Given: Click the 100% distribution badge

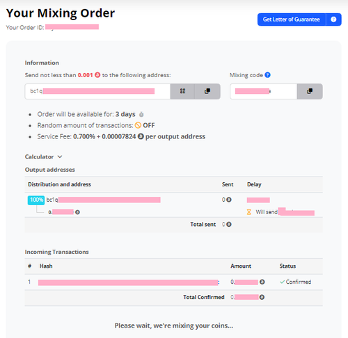Looking at the screenshot, I should 36,200.
